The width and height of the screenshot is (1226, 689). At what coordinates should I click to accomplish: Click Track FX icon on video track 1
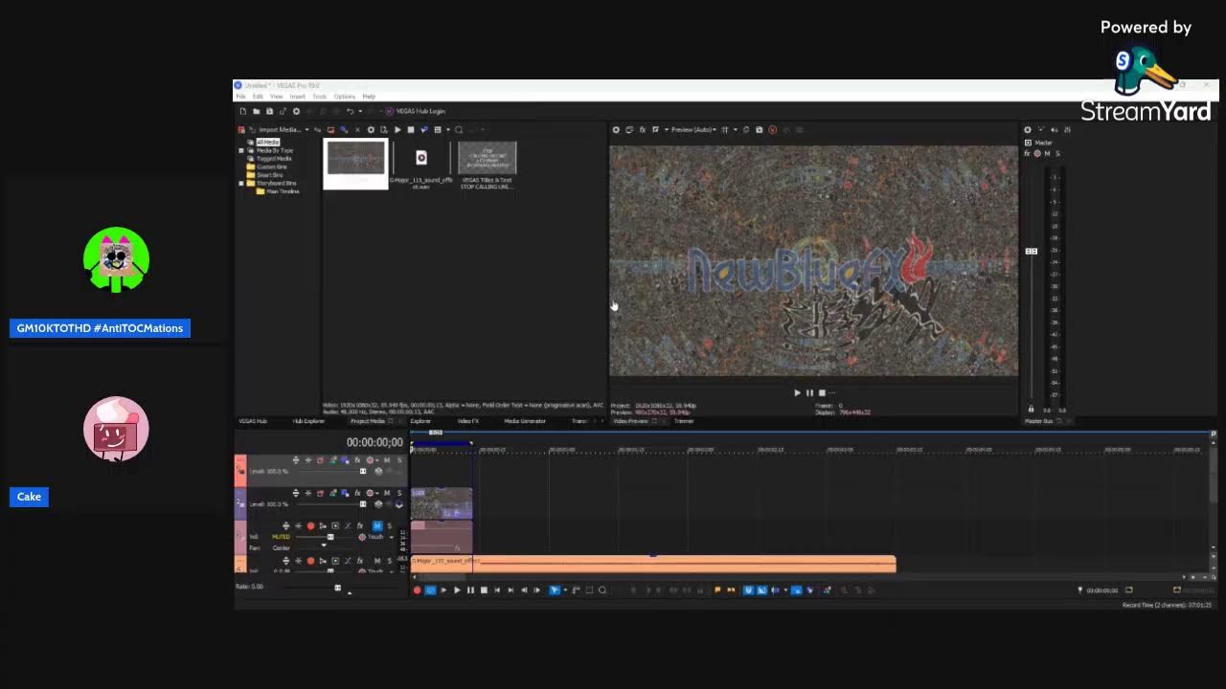pyautogui.click(x=357, y=460)
